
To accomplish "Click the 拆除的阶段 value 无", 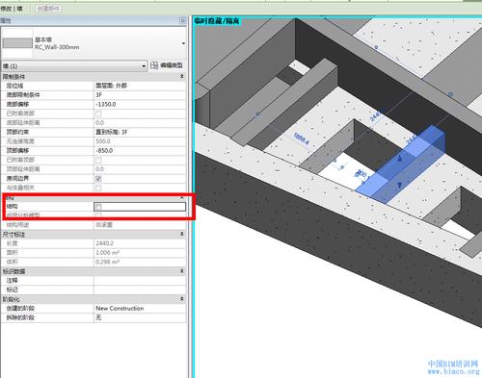I will 140,317.
